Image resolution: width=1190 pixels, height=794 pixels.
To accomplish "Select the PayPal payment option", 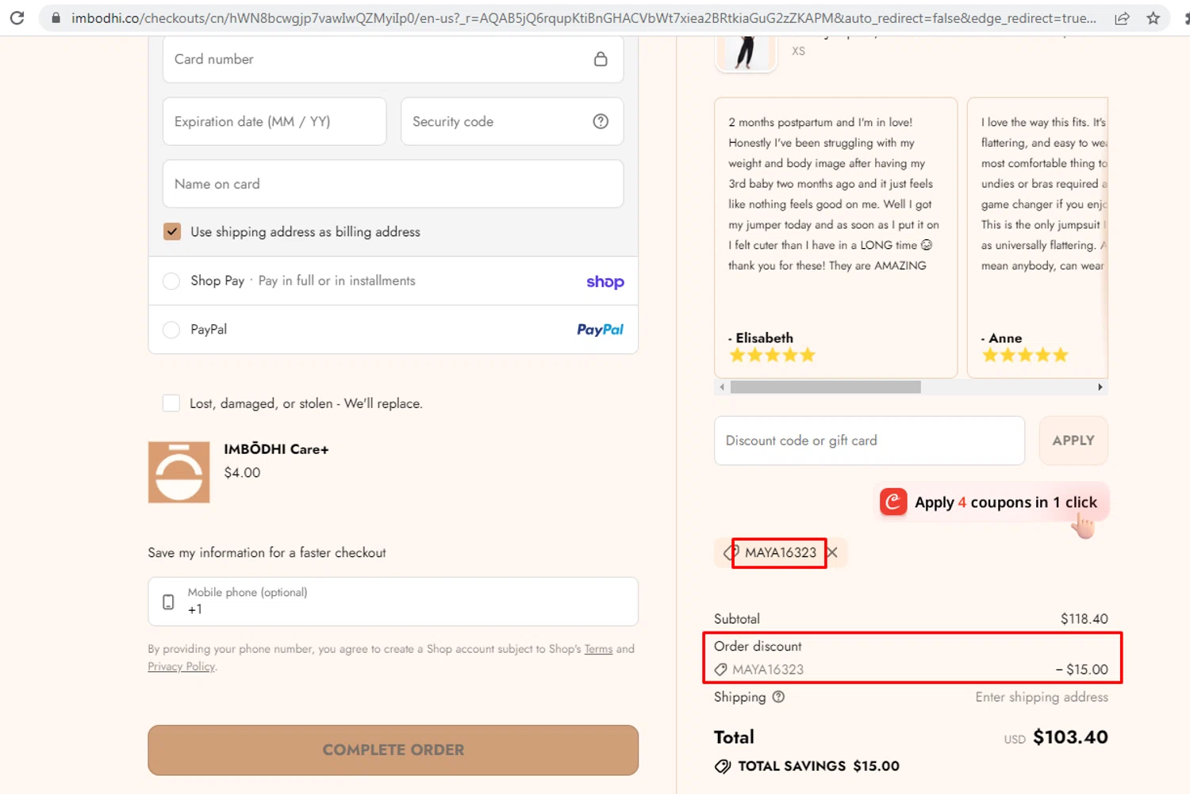I will [171, 330].
